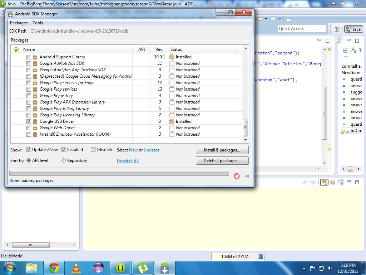This screenshot has height=275, width=366.
Task: Click the garbage collector trash icon
Action: (261, 256)
